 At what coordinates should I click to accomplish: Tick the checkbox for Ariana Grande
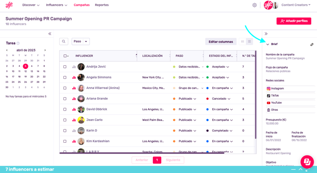coord(65,99)
